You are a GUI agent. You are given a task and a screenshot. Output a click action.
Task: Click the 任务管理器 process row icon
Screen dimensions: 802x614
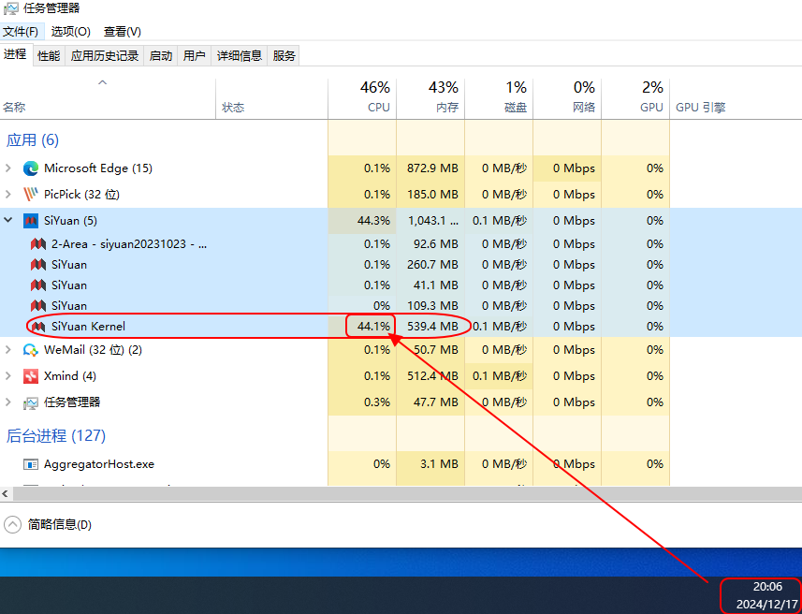coord(31,402)
